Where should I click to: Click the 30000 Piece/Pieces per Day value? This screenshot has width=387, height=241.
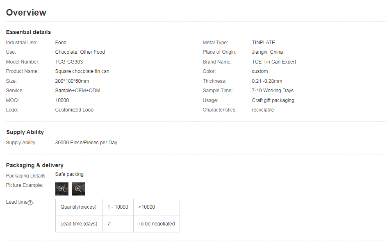pyautogui.click(x=86, y=143)
